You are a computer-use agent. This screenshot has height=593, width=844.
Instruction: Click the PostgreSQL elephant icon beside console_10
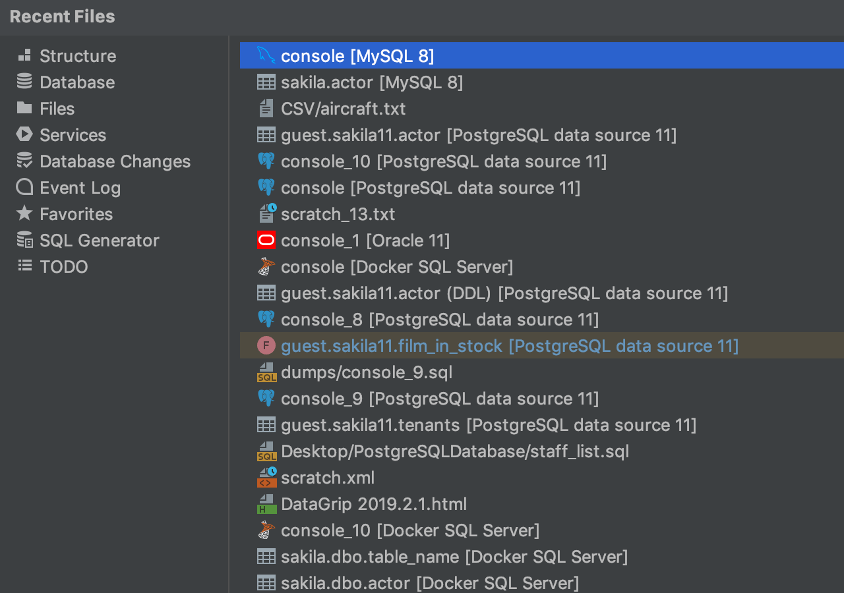(266, 161)
